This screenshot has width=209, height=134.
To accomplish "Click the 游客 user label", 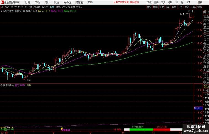I will [200, 2].
